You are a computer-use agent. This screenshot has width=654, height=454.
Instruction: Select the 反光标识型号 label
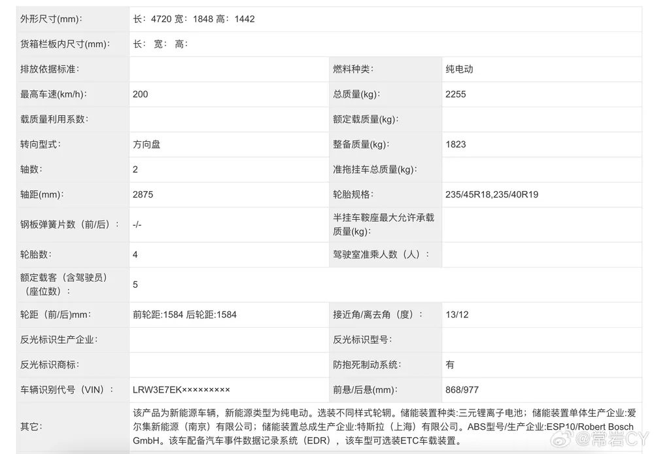(362, 340)
